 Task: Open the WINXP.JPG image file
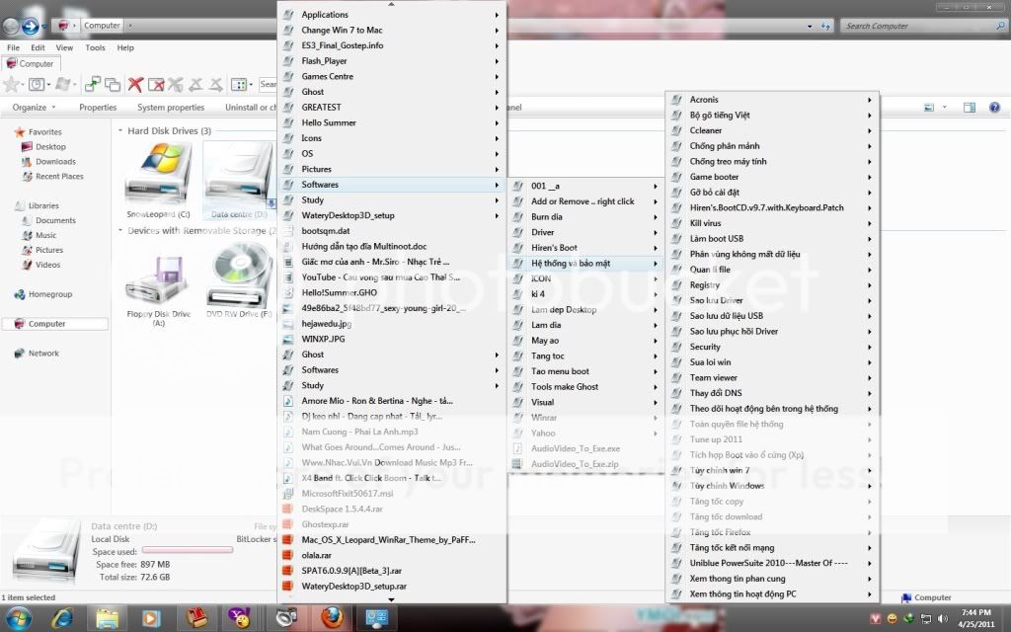click(393, 339)
